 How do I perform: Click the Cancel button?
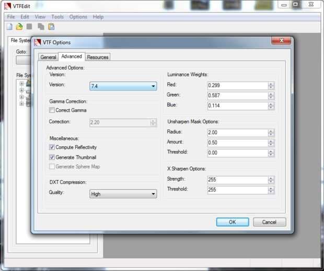pos(270,222)
